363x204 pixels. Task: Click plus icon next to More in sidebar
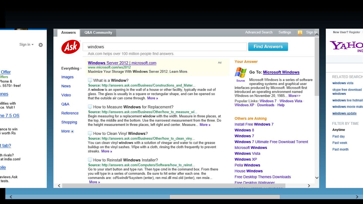click(72, 131)
